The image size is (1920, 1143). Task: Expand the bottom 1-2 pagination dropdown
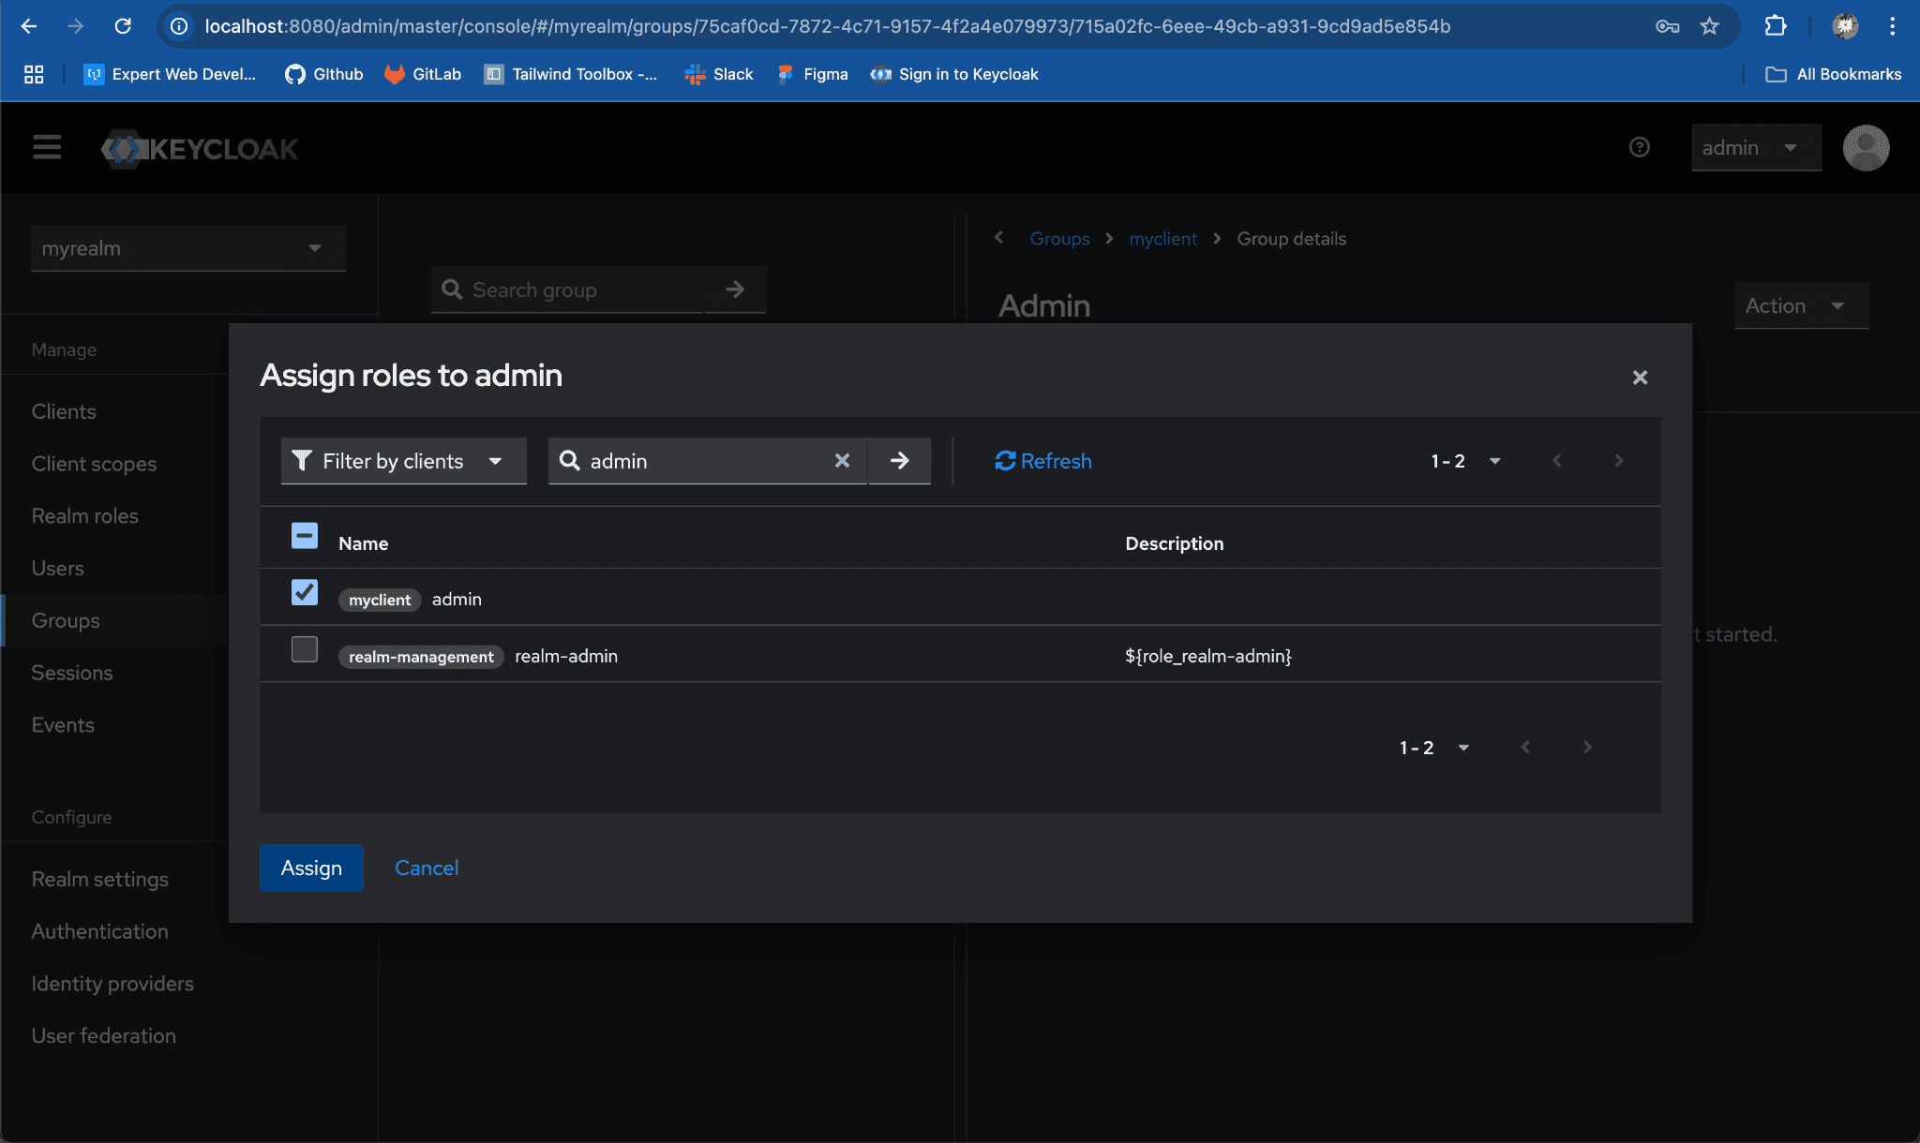click(1433, 748)
